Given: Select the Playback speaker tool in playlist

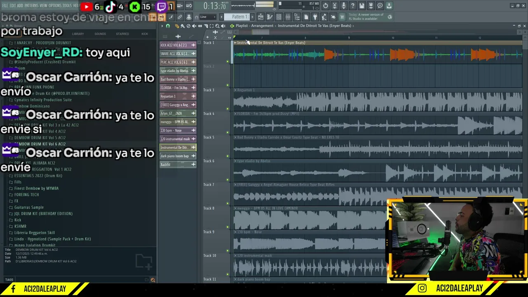Looking at the screenshot, I should coord(223,26).
